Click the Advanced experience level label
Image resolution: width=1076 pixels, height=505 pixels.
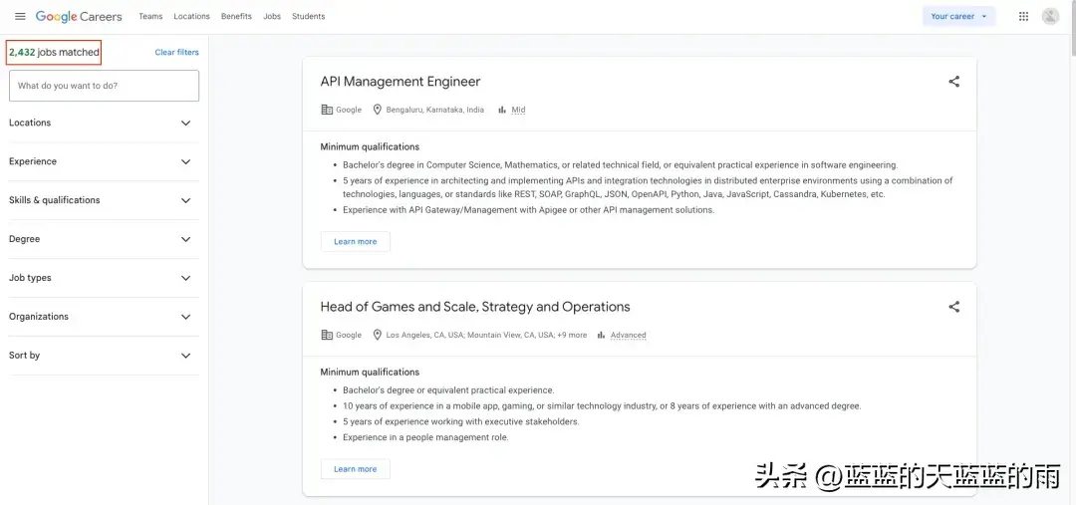[x=628, y=336]
